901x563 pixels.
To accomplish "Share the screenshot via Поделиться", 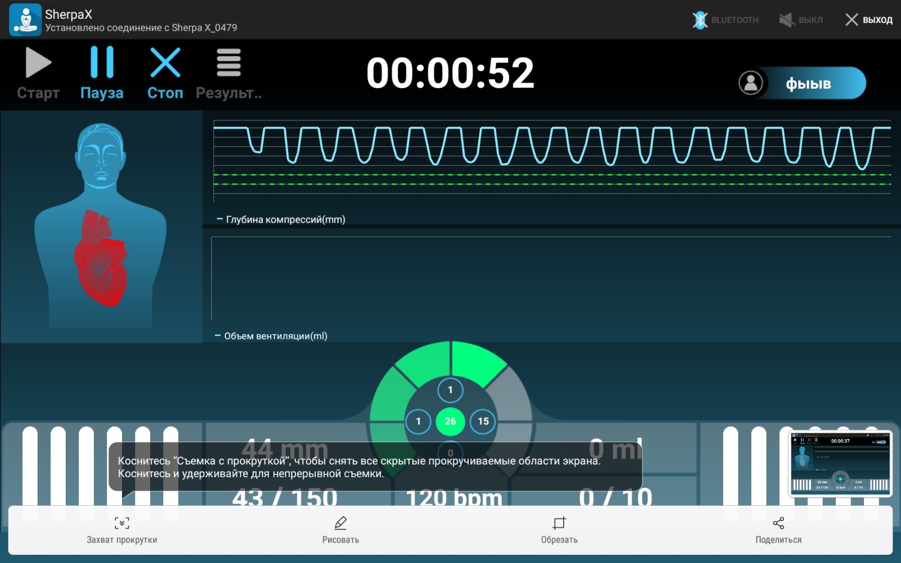I will [778, 529].
